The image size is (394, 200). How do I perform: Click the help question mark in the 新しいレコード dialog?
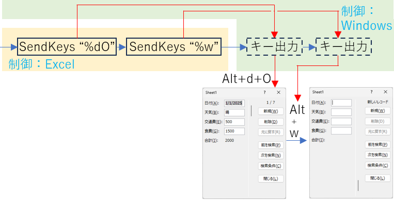(x=371, y=92)
